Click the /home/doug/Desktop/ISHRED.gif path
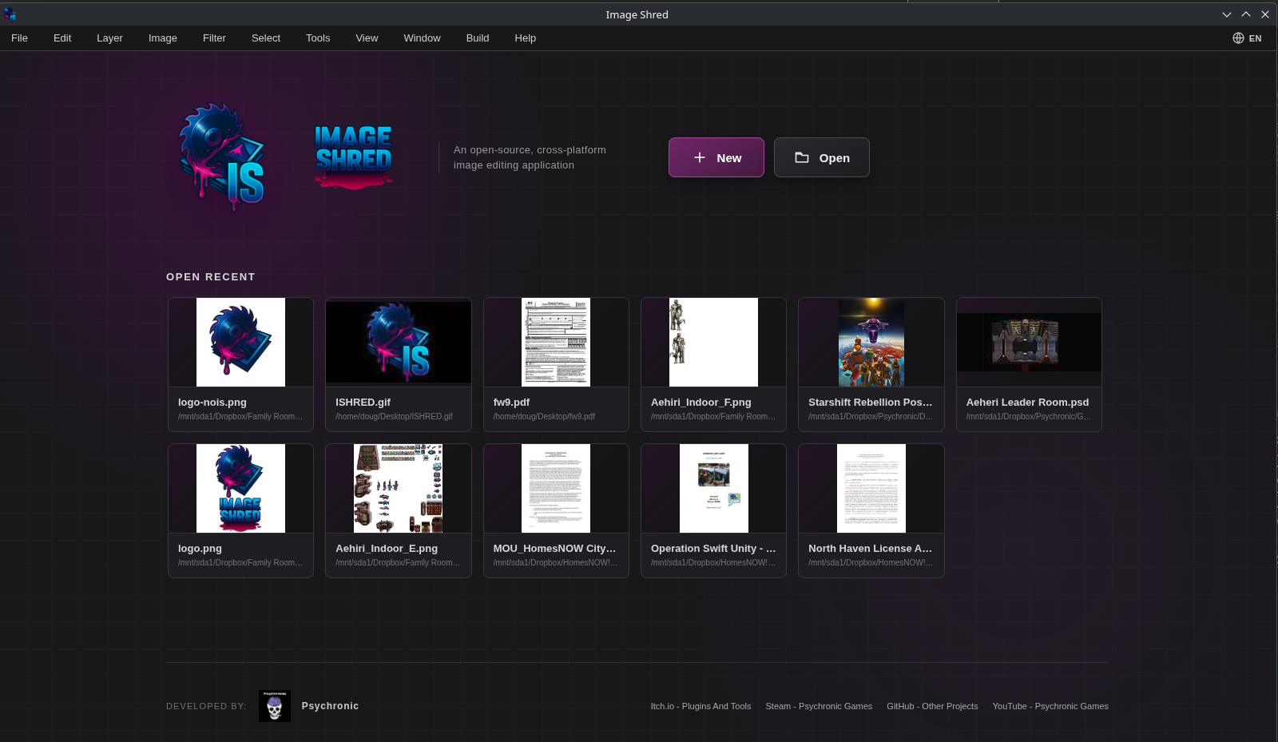Viewport: 1278px width, 742px height. 394,416
